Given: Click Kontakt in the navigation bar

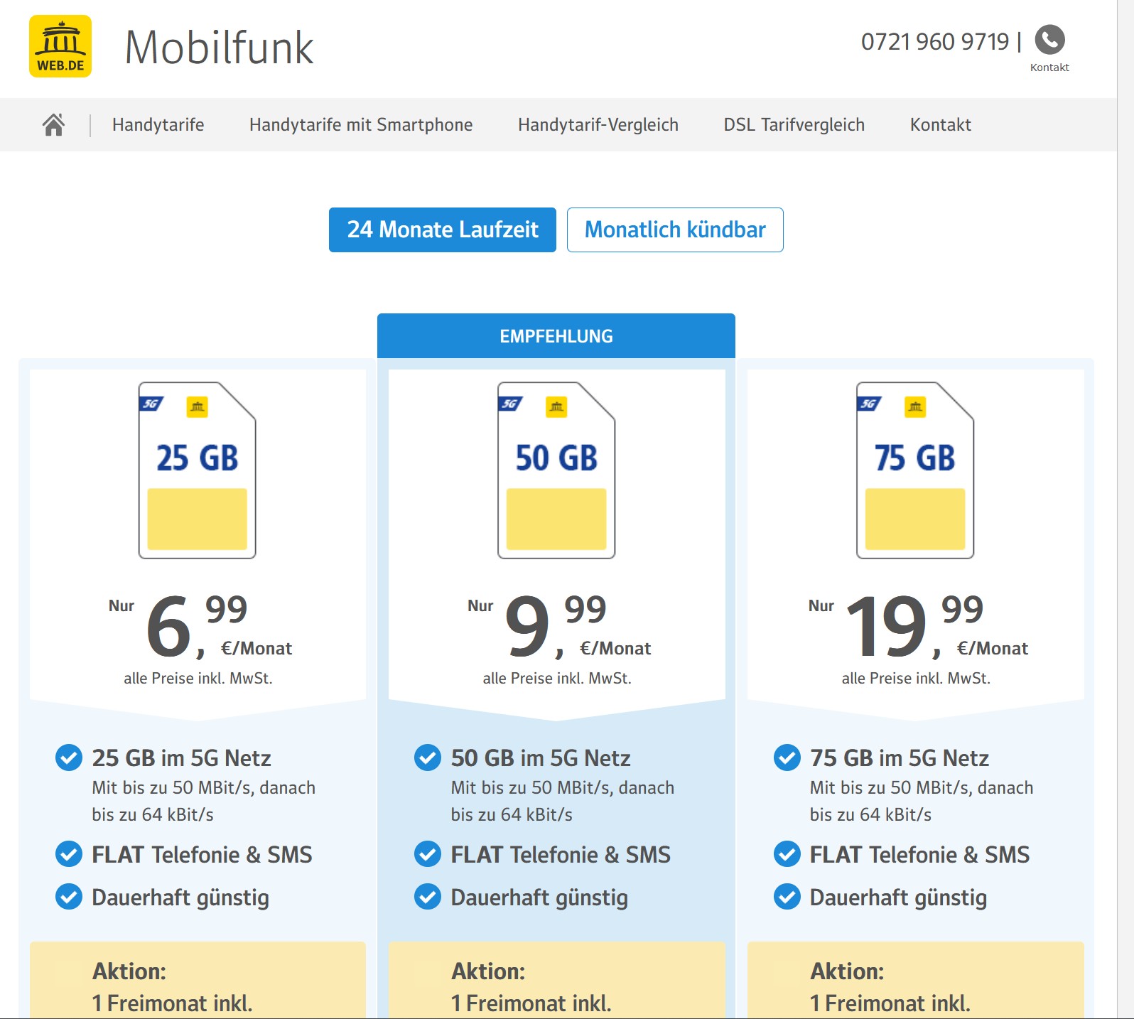Looking at the screenshot, I should click(x=940, y=124).
